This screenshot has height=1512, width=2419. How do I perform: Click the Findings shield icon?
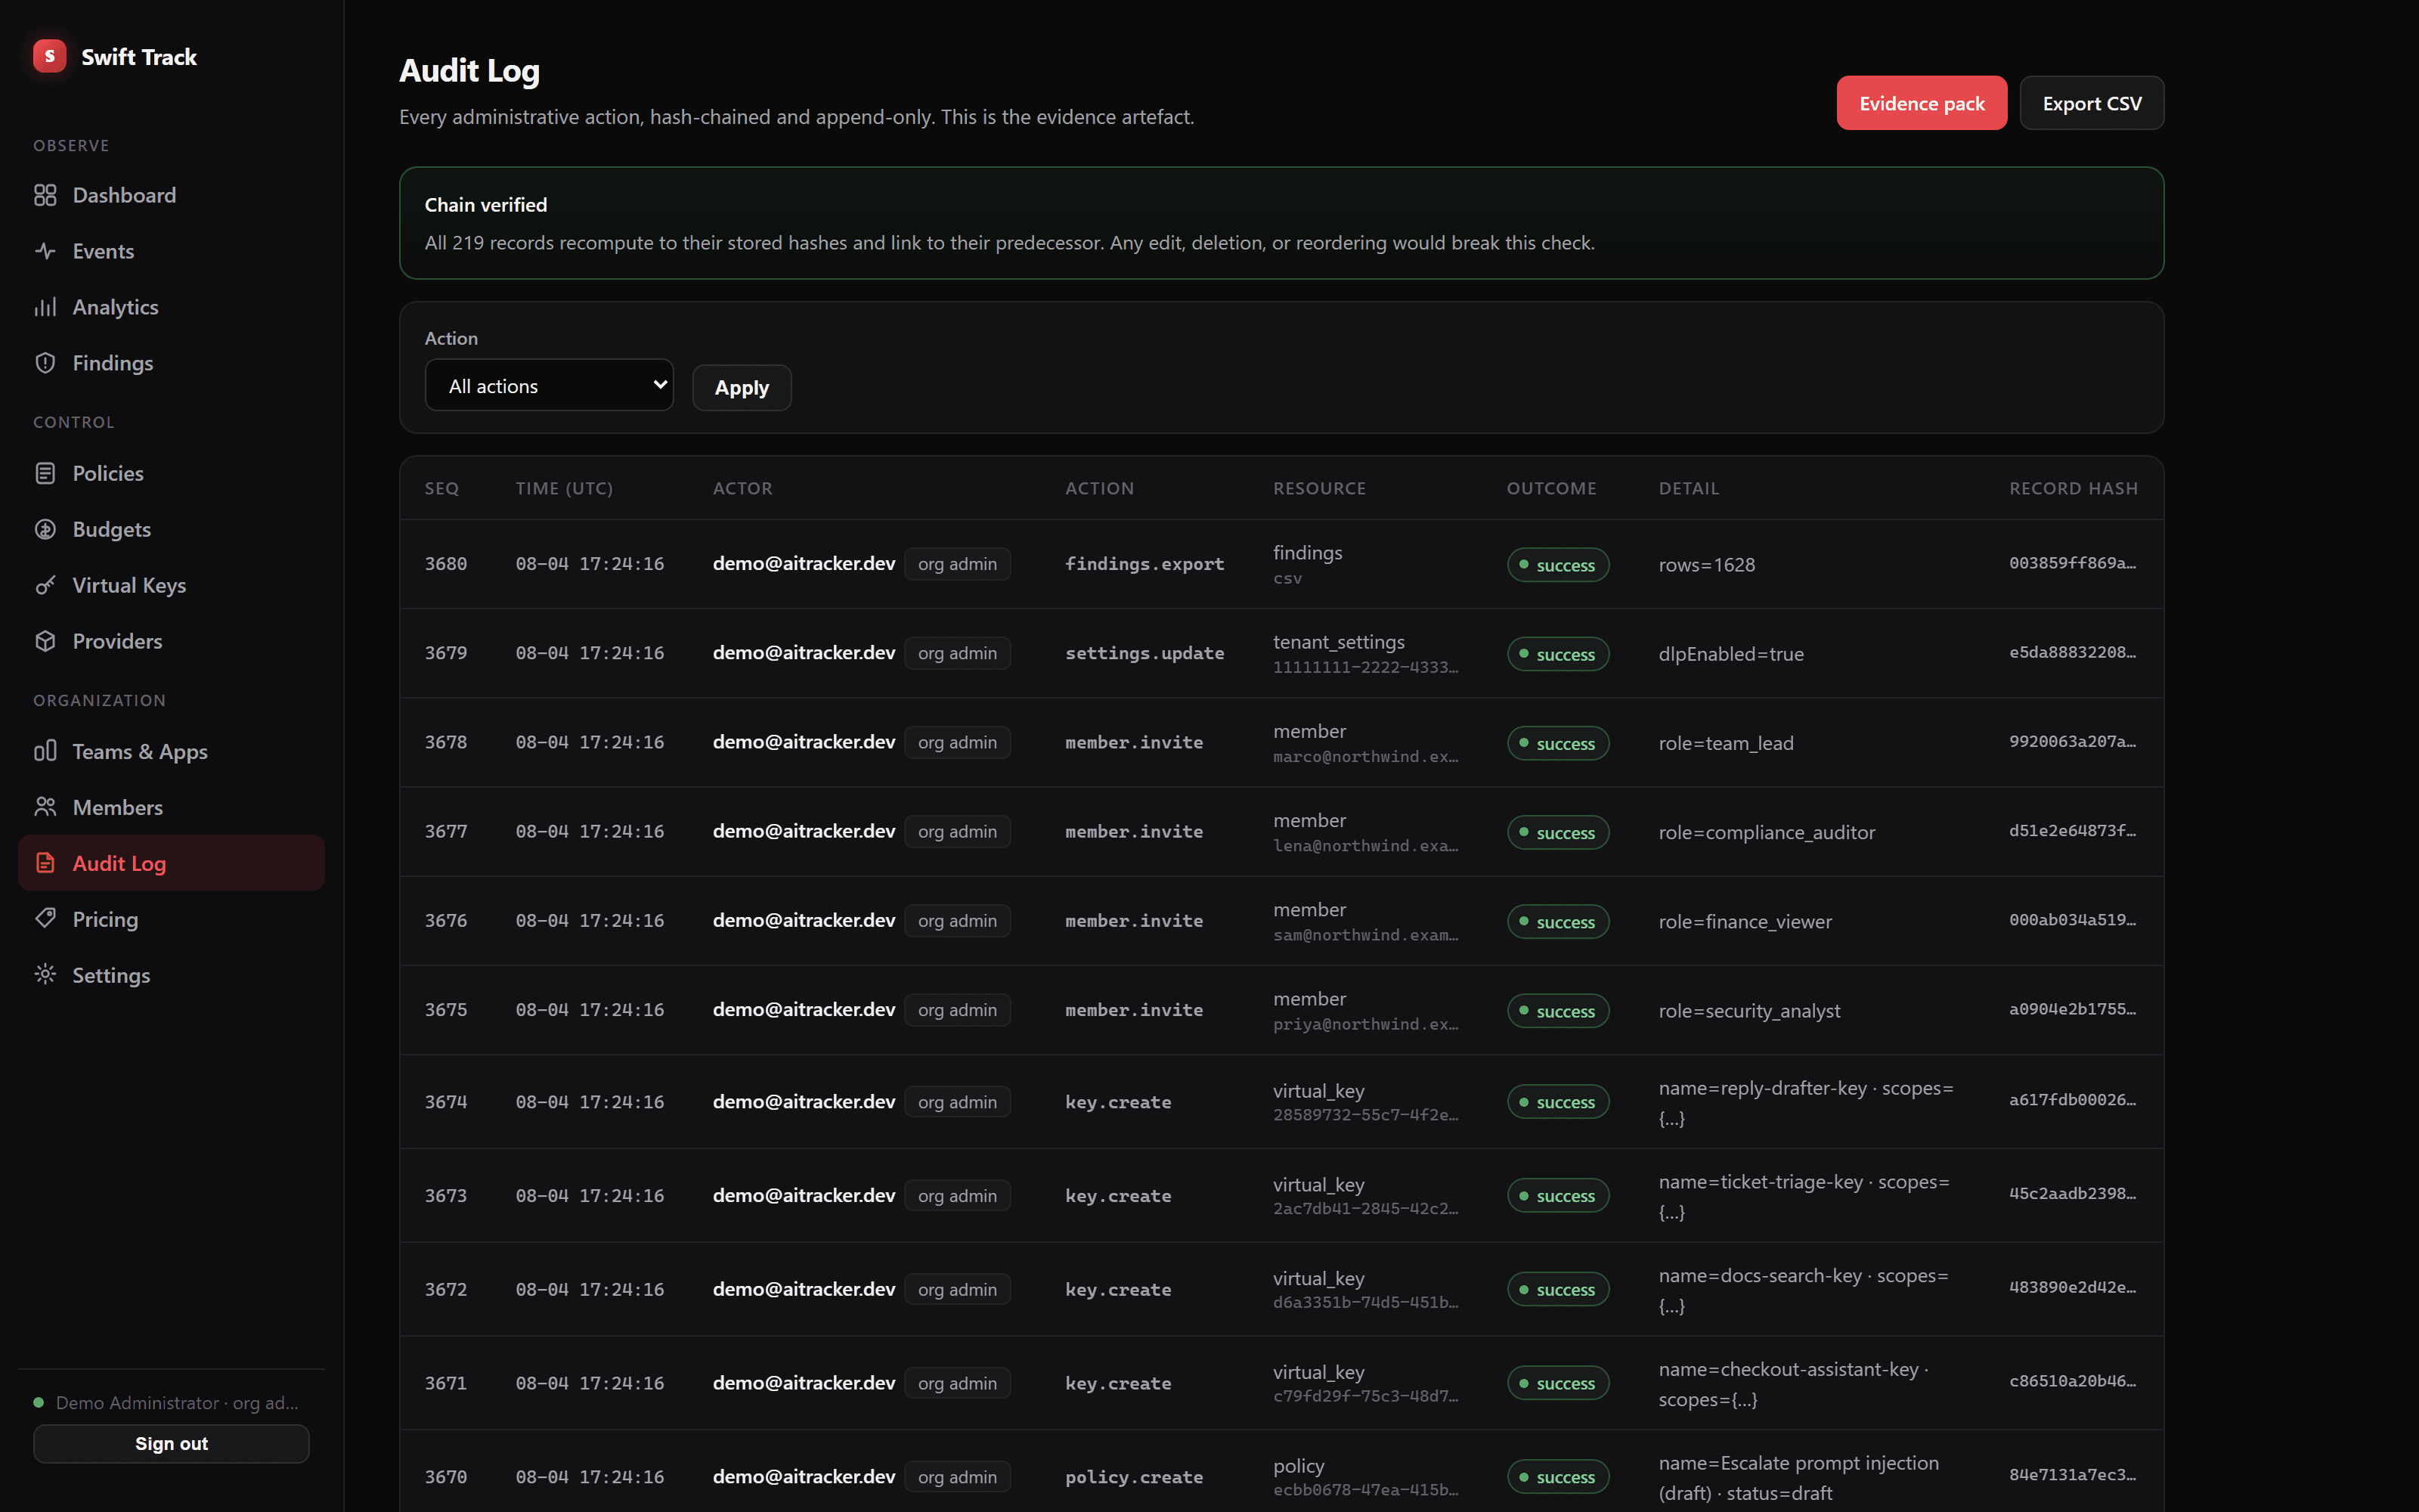[x=45, y=363]
